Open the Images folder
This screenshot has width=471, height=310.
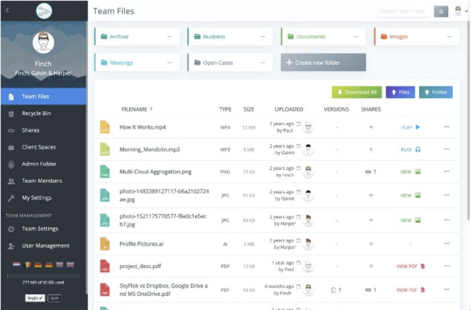pyautogui.click(x=417, y=37)
